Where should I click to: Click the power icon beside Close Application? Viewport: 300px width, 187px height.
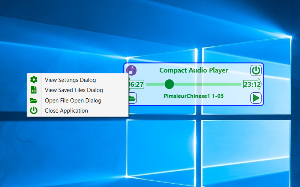pyautogui.click(x=34, y=110)
